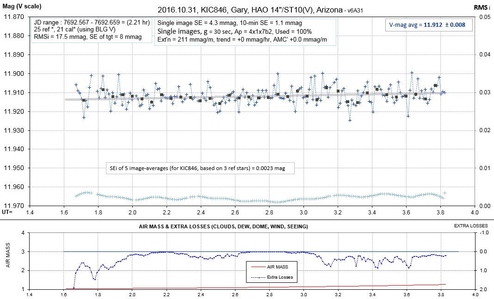The image size is (494, 299).
Task: Select the 0.04 RMS tick label
Action: [x=485, y=55]
